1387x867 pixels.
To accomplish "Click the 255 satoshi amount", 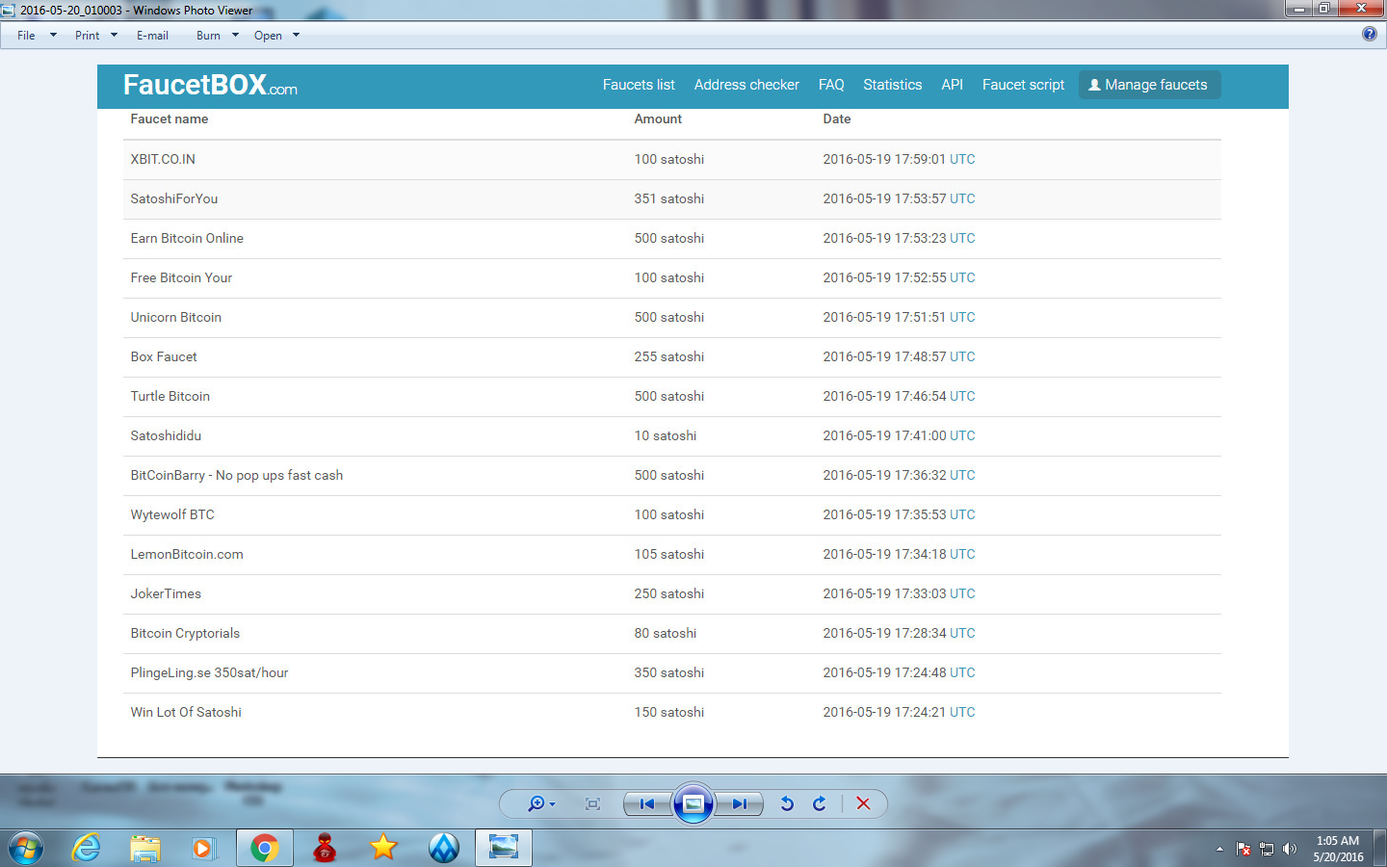I will tap(669, 356).
